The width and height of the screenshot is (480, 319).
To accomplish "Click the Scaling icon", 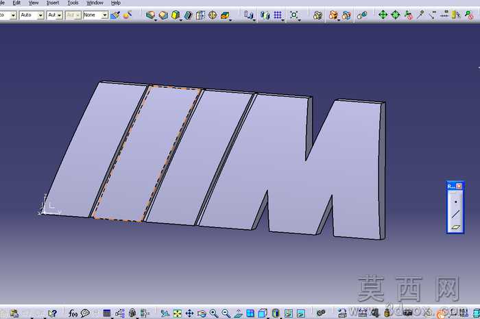I will pos(294,14).
